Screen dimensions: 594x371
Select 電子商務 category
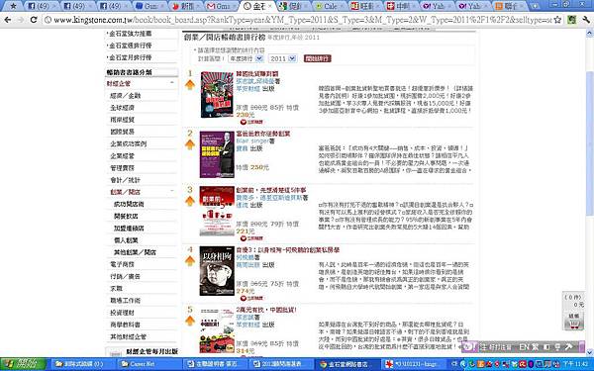[x=123, y=264]
